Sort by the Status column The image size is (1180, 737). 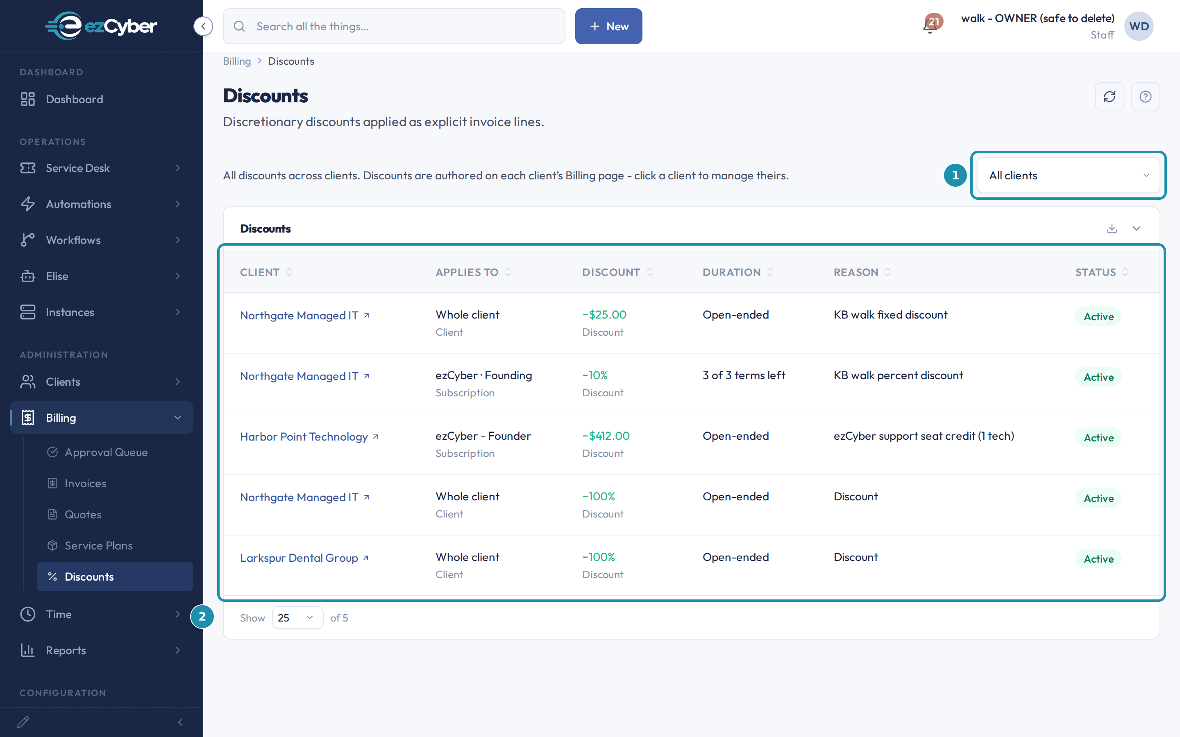(x=1102, y=272)
